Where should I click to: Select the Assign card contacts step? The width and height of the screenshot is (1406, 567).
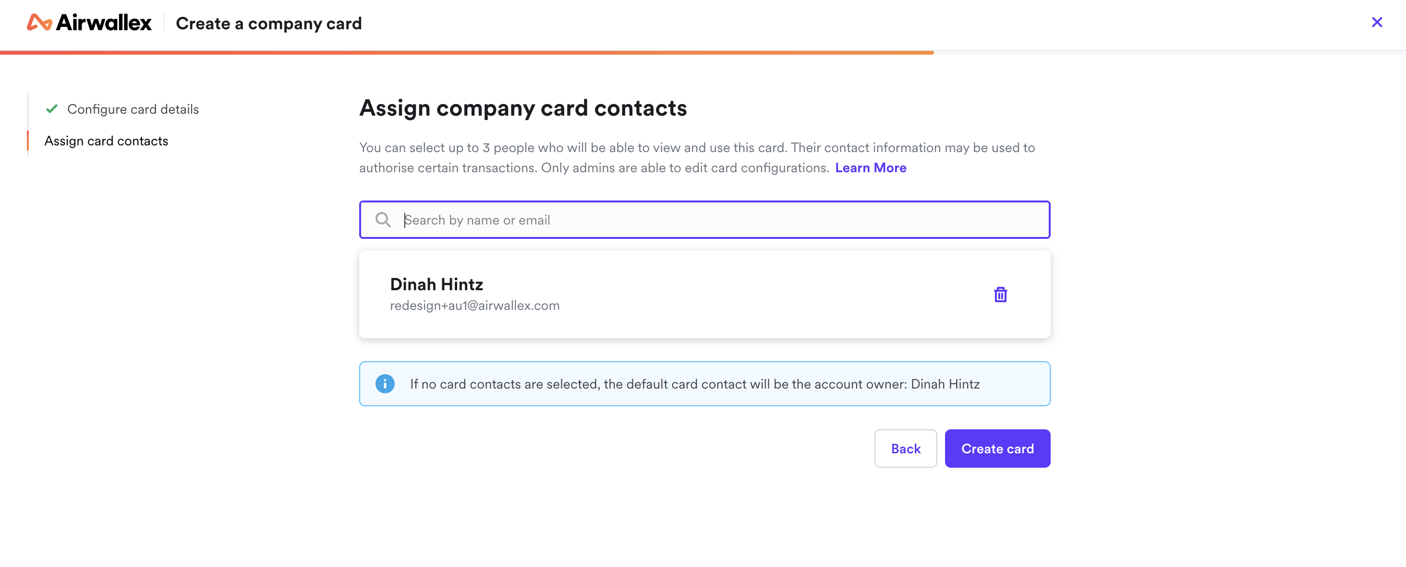click(x=106, y=141)
